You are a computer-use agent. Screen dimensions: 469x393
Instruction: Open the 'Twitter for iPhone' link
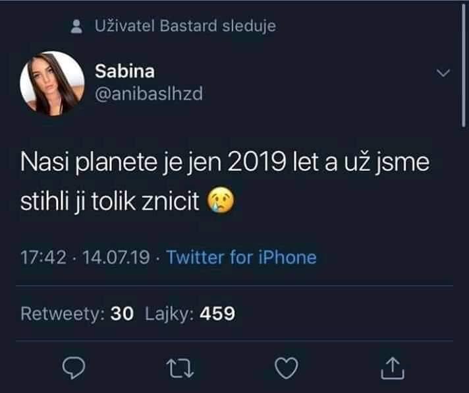(x=241, y=257)
